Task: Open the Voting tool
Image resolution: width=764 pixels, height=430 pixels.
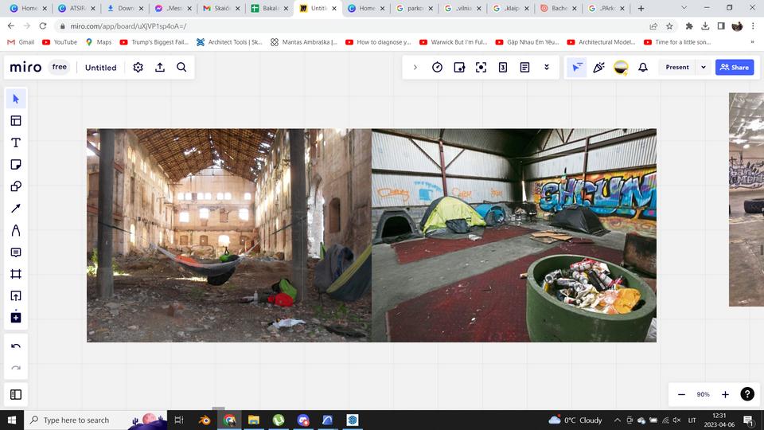Action: click(459, 67)
